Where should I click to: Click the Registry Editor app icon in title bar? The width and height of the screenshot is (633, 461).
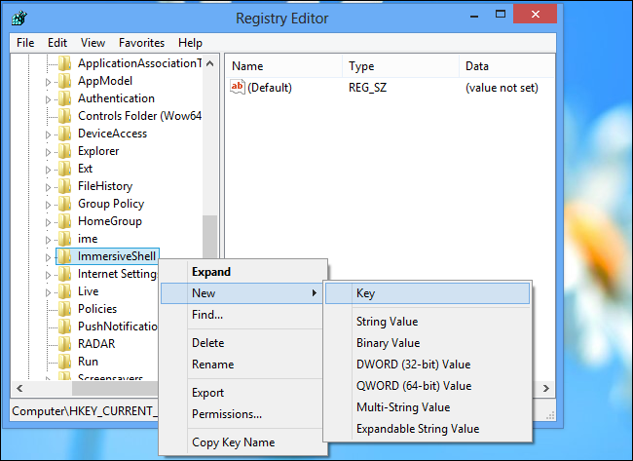tap(19, 18)
